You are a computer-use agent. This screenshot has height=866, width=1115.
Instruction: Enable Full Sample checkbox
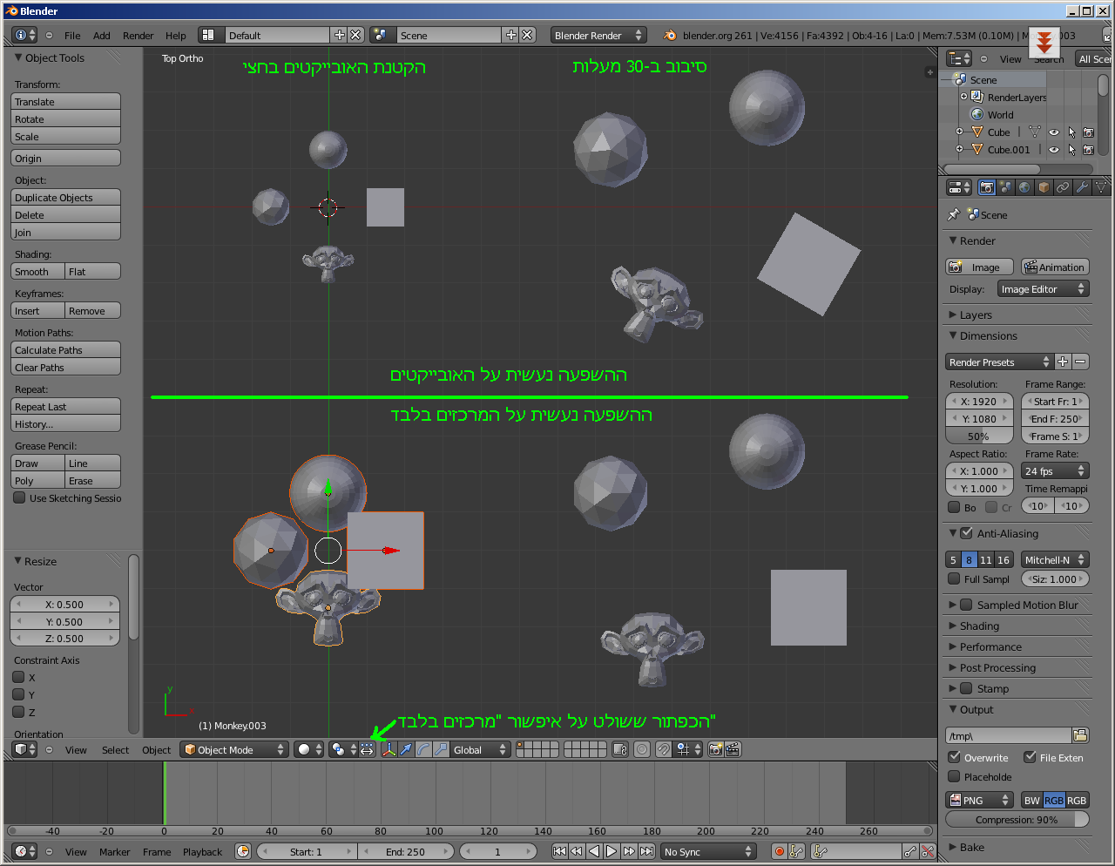954,578
